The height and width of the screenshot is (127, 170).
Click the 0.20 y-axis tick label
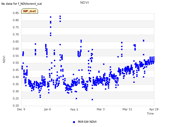pos(16,106)
